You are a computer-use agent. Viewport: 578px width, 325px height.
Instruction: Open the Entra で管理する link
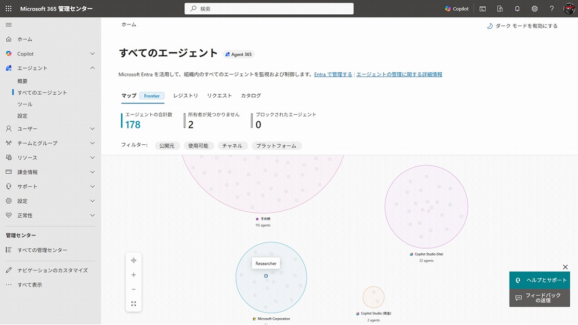coord(333,74)
